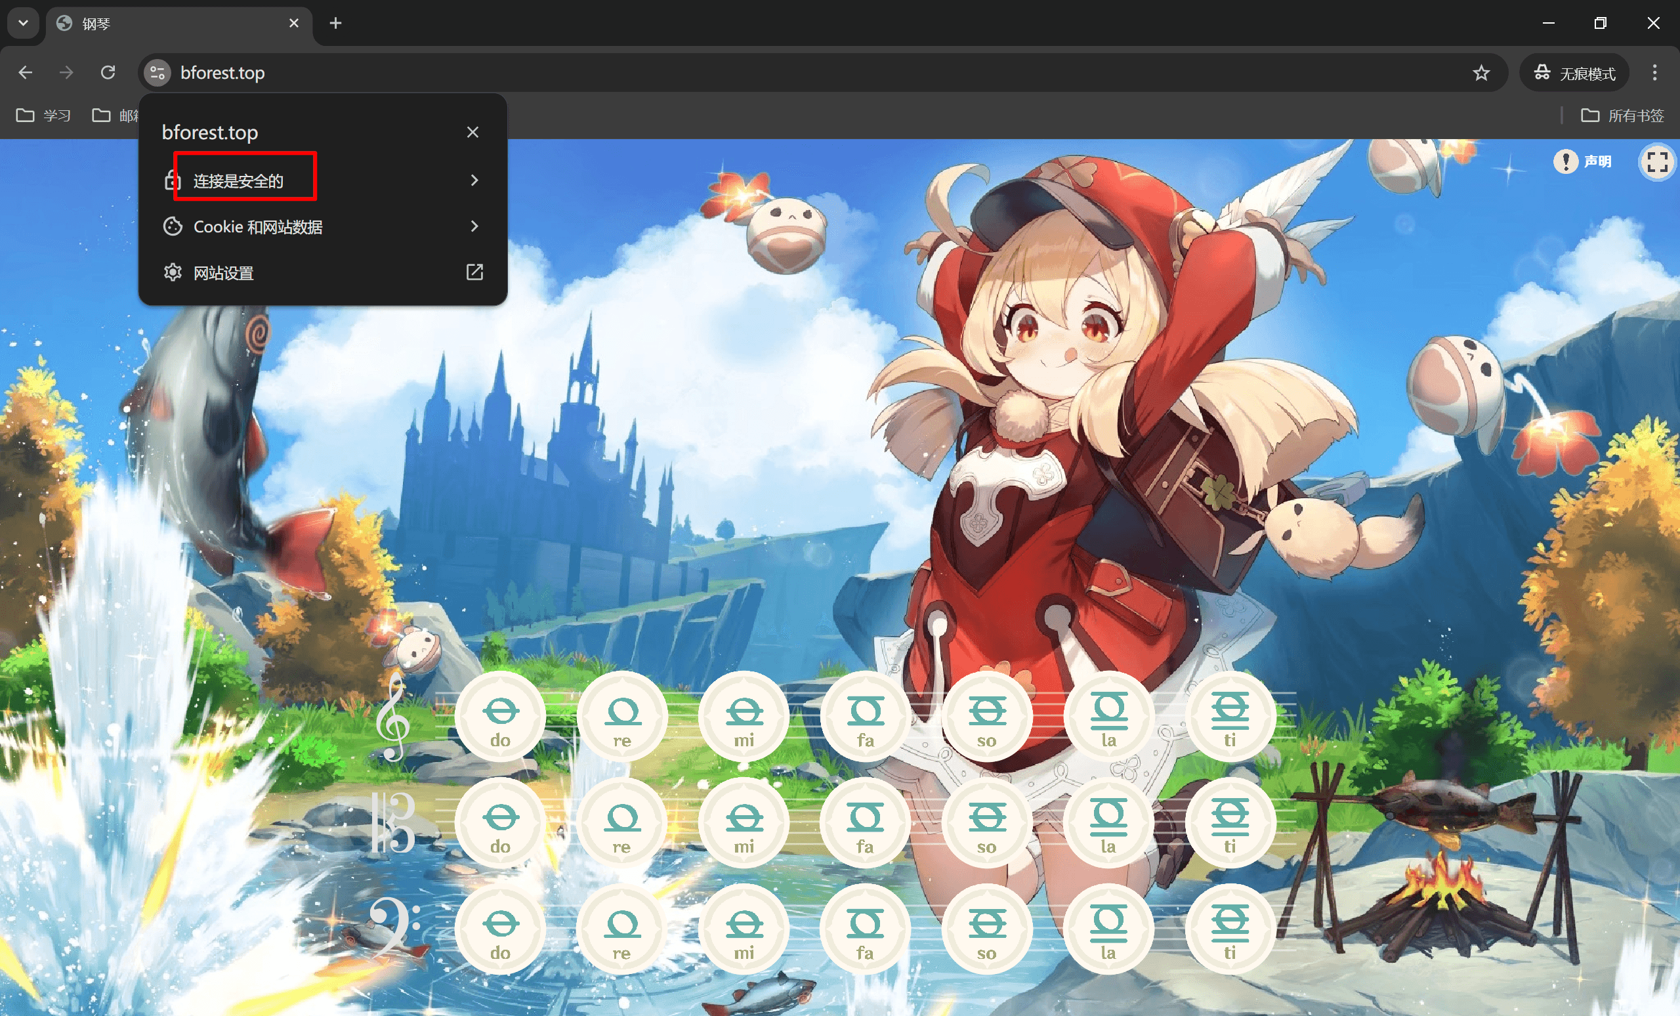
Task: Open the 所有书签 folder
Action: tap(1622, 116)
